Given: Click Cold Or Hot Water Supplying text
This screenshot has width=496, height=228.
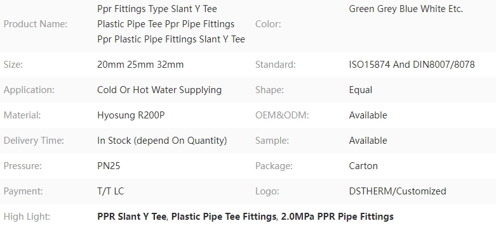Looking at the screenshot, I should click(159, 90).
